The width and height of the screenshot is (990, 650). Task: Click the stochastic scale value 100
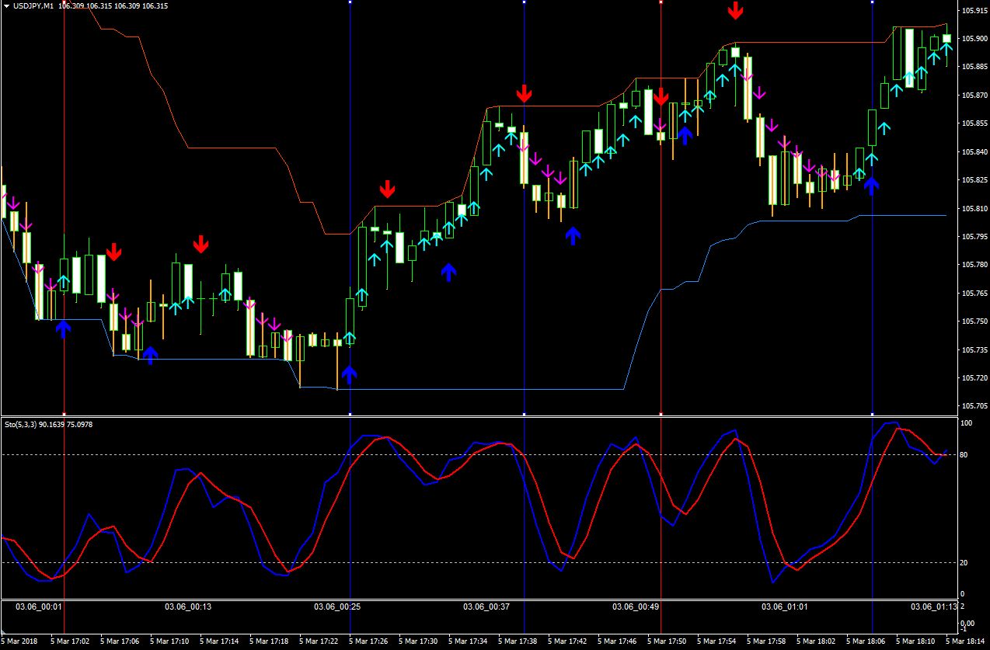[967, 424]
